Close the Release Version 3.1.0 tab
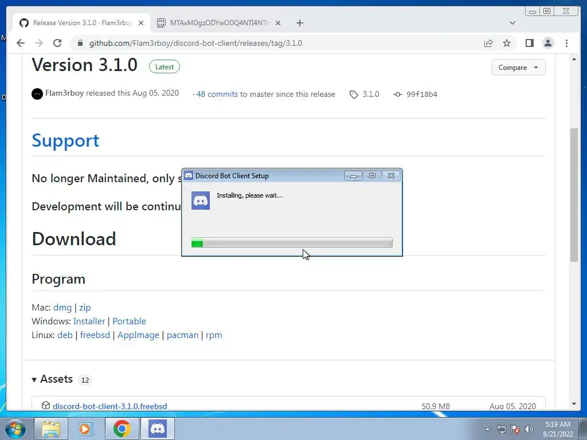This screenshot has height=440, width=587. [x=141, y=23]
